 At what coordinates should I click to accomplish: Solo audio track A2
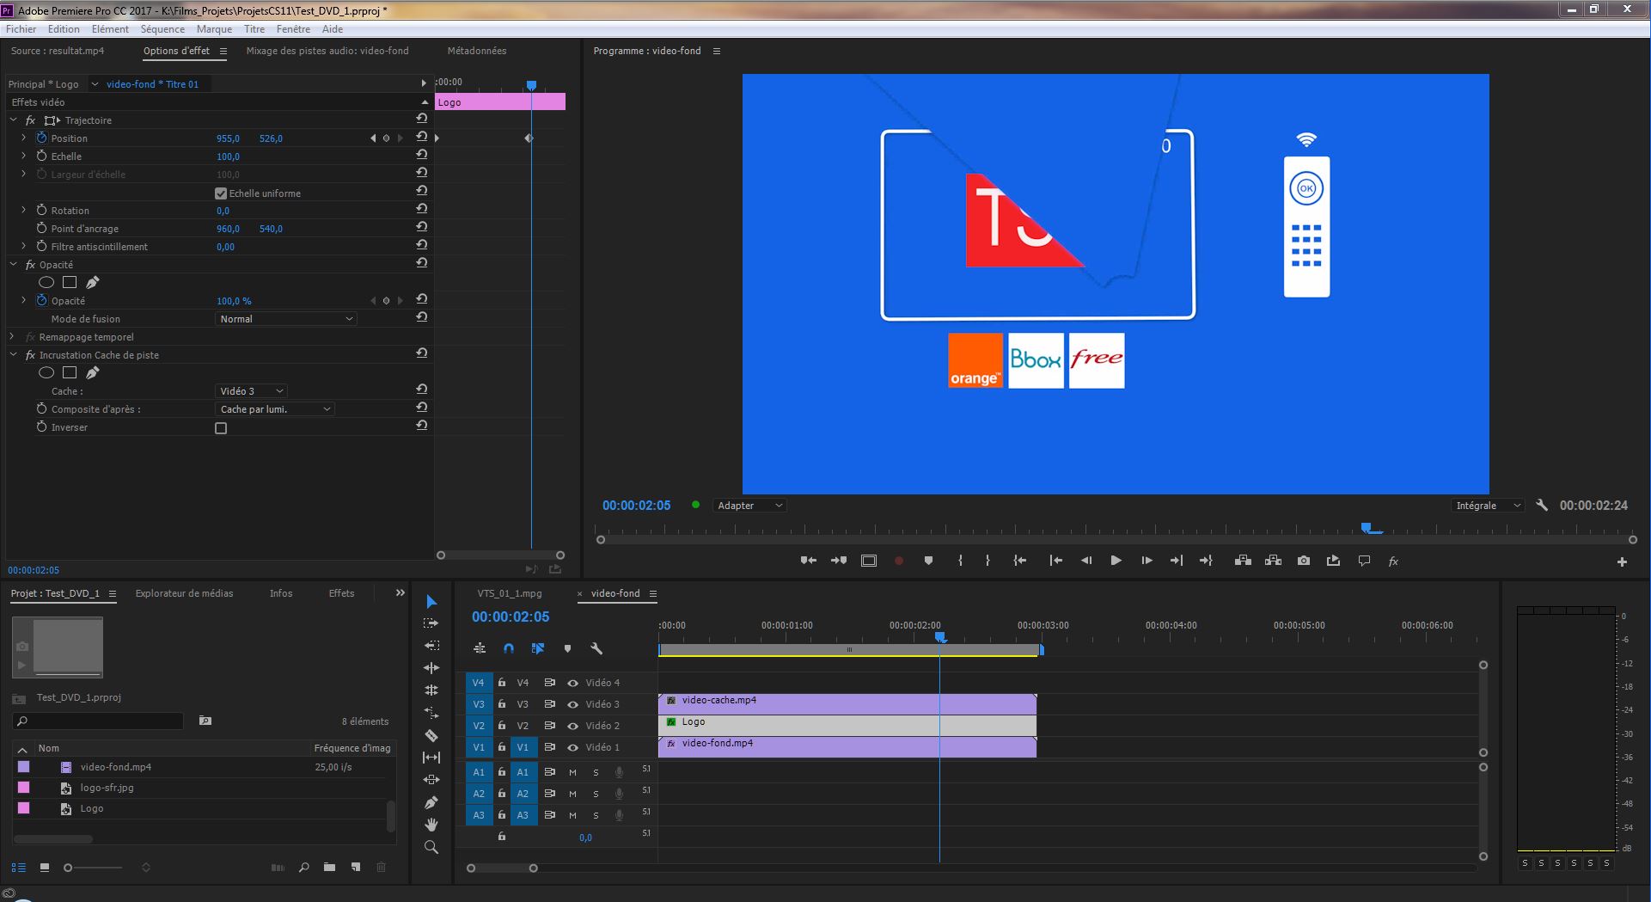(596, 794)
